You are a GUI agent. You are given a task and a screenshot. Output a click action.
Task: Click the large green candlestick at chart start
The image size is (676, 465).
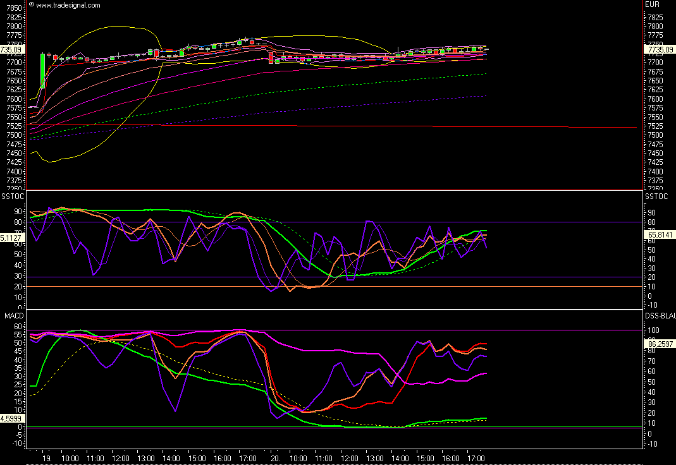pyautogui.click(x=43, y=69)
